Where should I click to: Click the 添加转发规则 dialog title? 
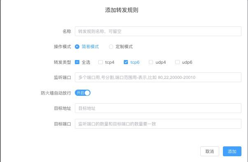122,10
